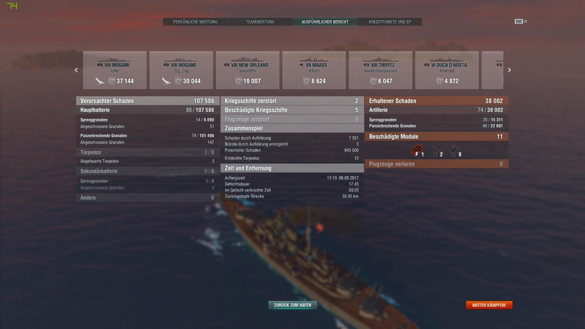Image resolution: width=585 pixels, height=329 pixels.
Task: Click the sunk-ship icon on Zig_Zag's card
Action: 166,81
